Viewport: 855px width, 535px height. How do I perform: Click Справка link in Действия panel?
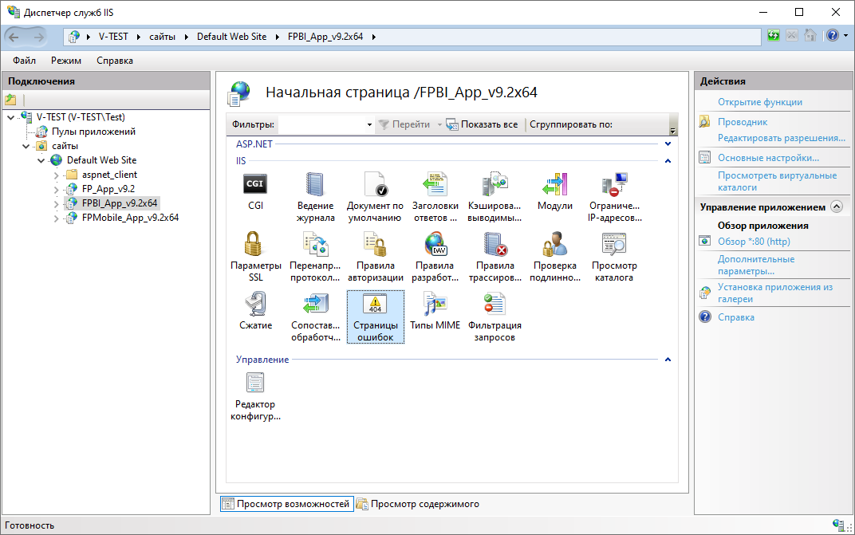pos(735,317)
